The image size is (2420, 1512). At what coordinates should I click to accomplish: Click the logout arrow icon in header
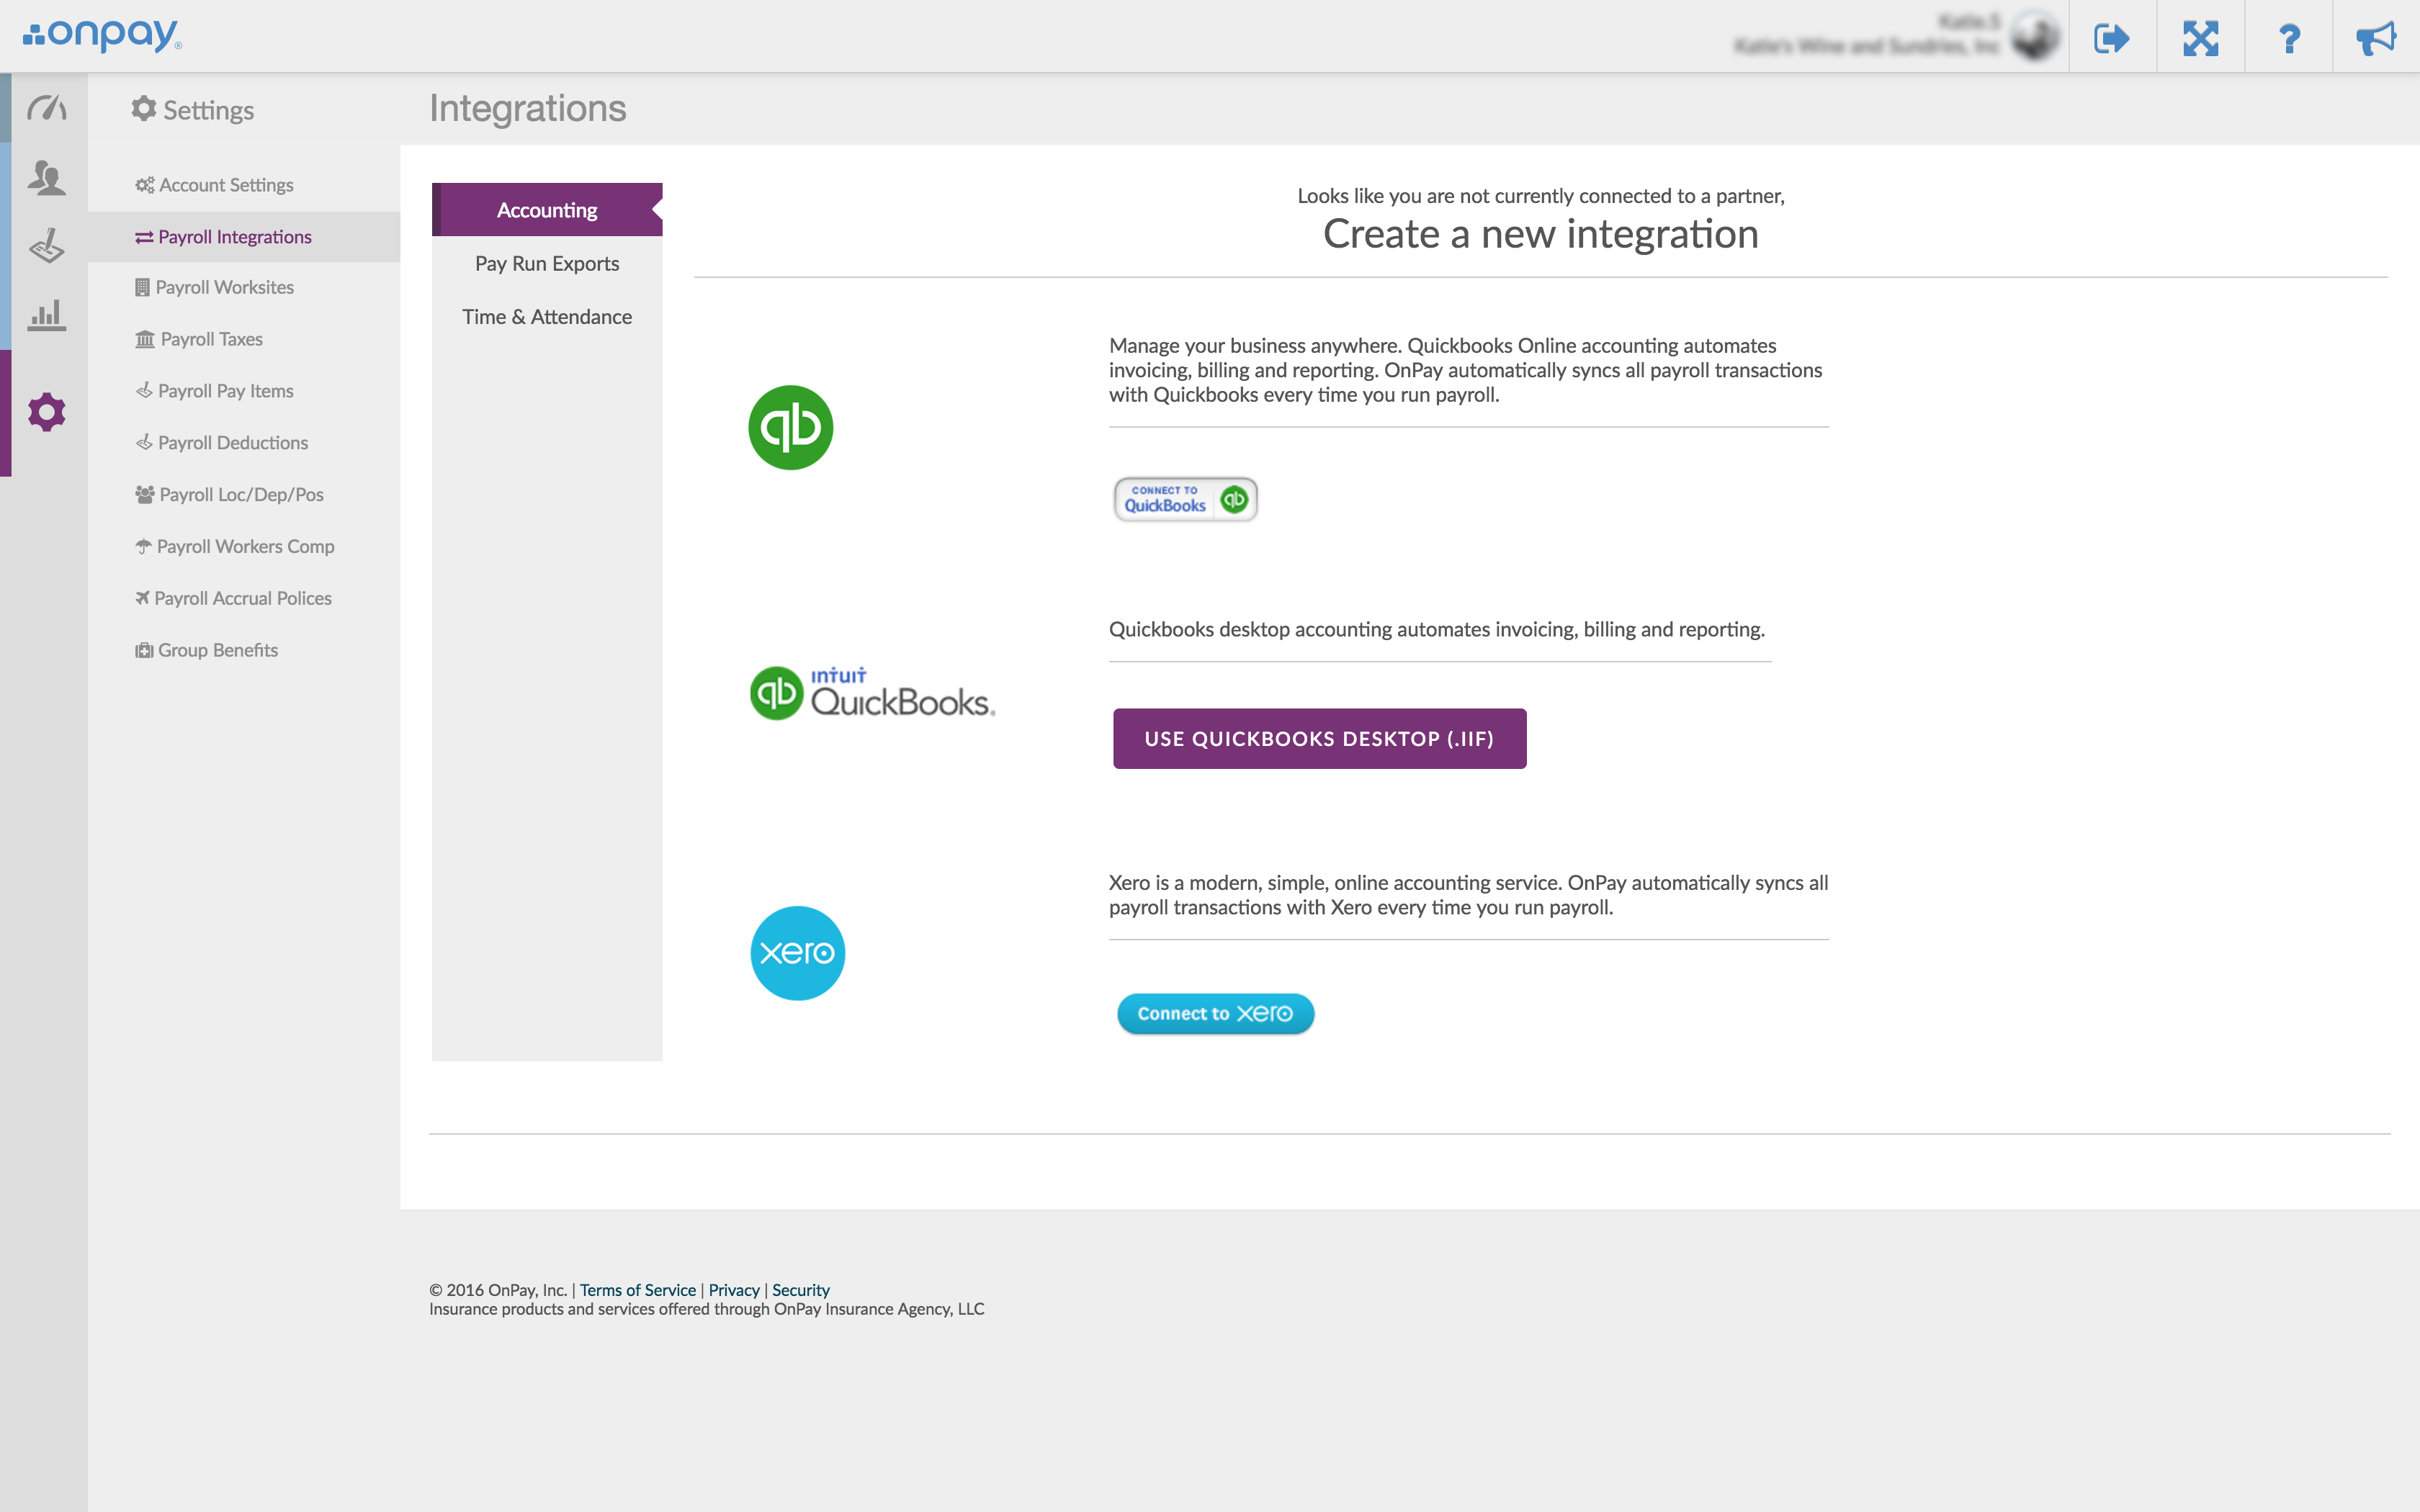click(x=2111, y=38)
